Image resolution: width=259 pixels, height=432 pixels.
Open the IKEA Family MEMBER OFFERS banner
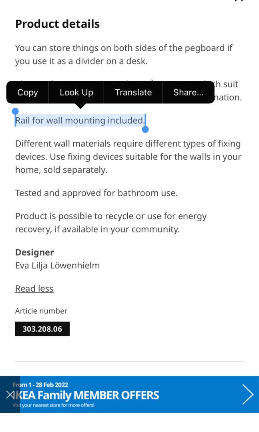click(x=129, y=394)
